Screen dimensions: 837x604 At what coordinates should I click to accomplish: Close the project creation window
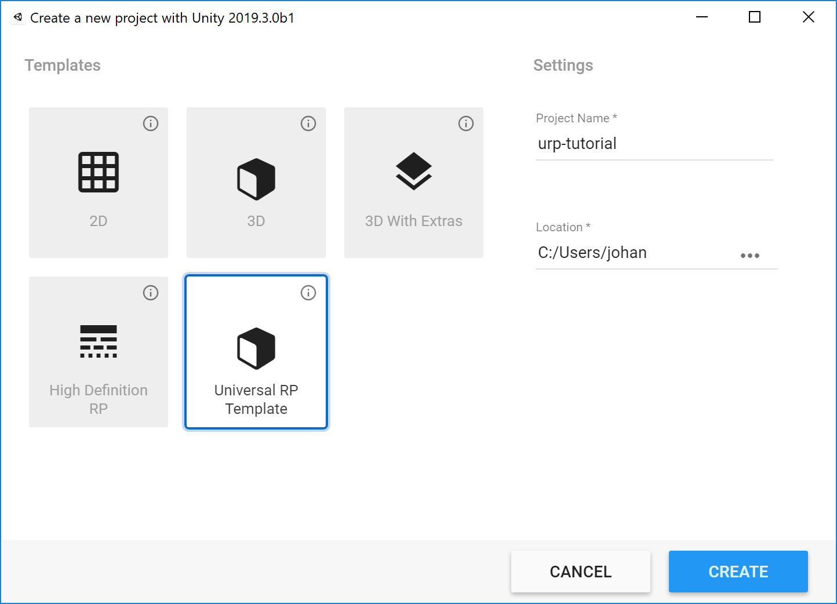809,17
